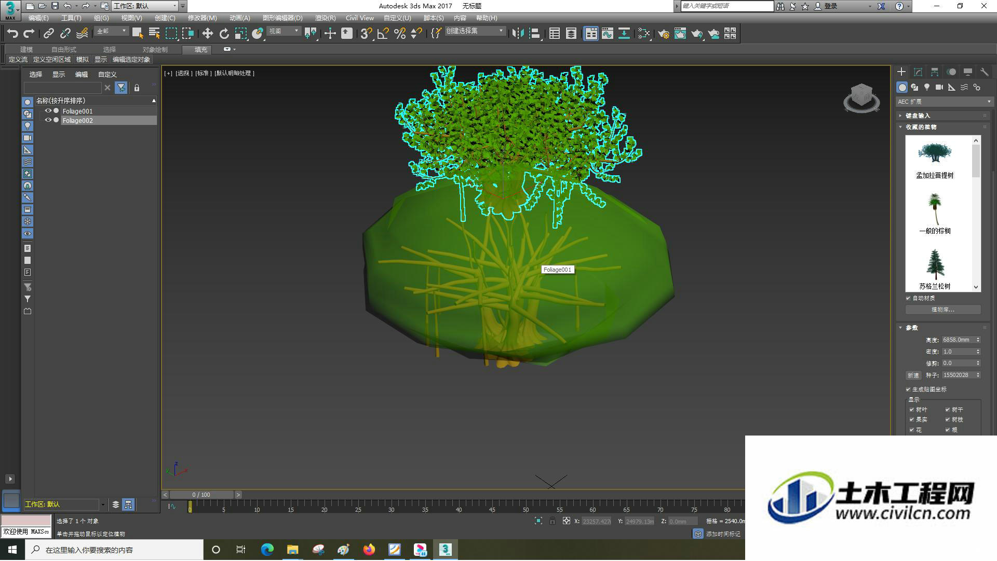Toggle the 果实 display checkbox

point(912,419)
